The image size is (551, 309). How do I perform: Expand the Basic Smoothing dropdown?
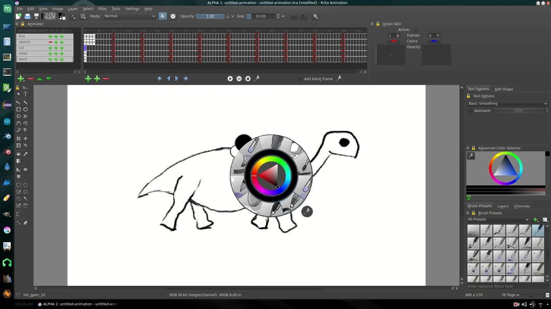tap(508, 104)
